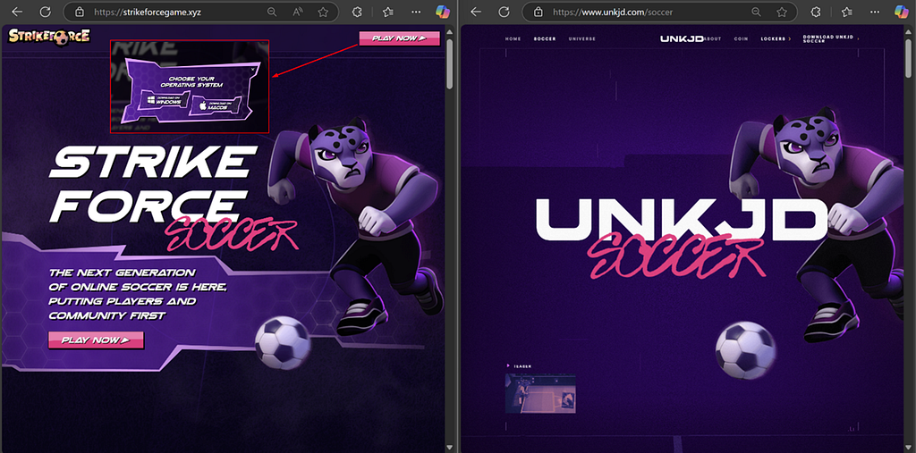Open Favorites list in the strikeforcegame.xyz window
Screen dimensions: 916x453
(388, 12)
